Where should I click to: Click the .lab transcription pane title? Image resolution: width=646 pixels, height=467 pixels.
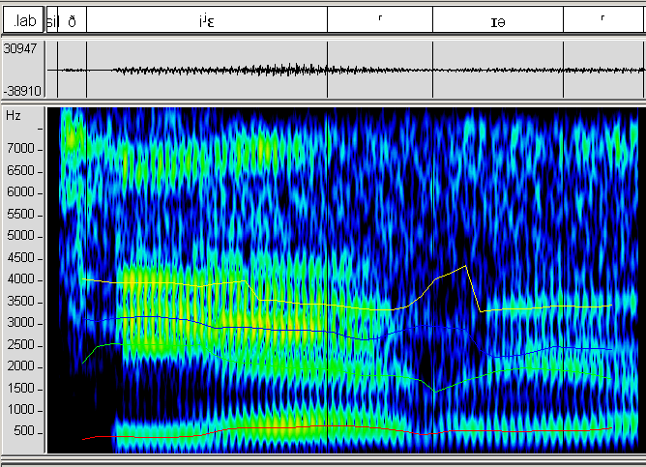click(21, 19)
